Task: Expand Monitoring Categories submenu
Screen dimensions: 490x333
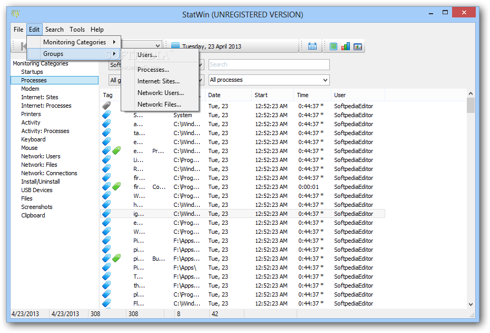Action: click(x=74, y=42)
